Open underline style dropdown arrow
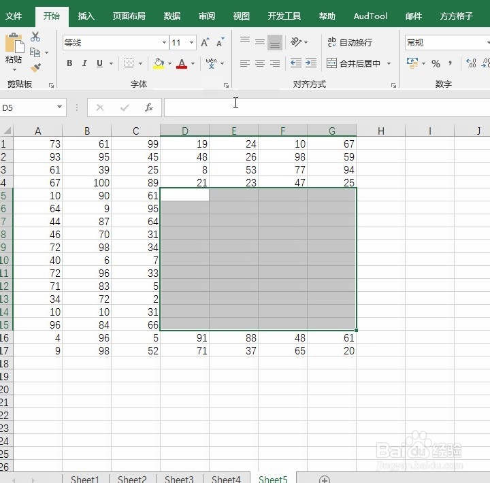 pyautogui.click(x=111, y=63)
